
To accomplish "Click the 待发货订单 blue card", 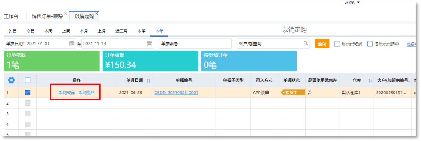I will coord(249,61).
